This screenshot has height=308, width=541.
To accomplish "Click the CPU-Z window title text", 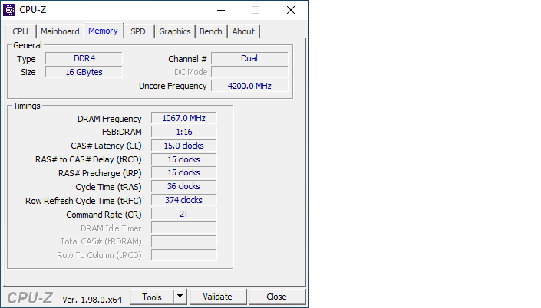I will [33, 10].
